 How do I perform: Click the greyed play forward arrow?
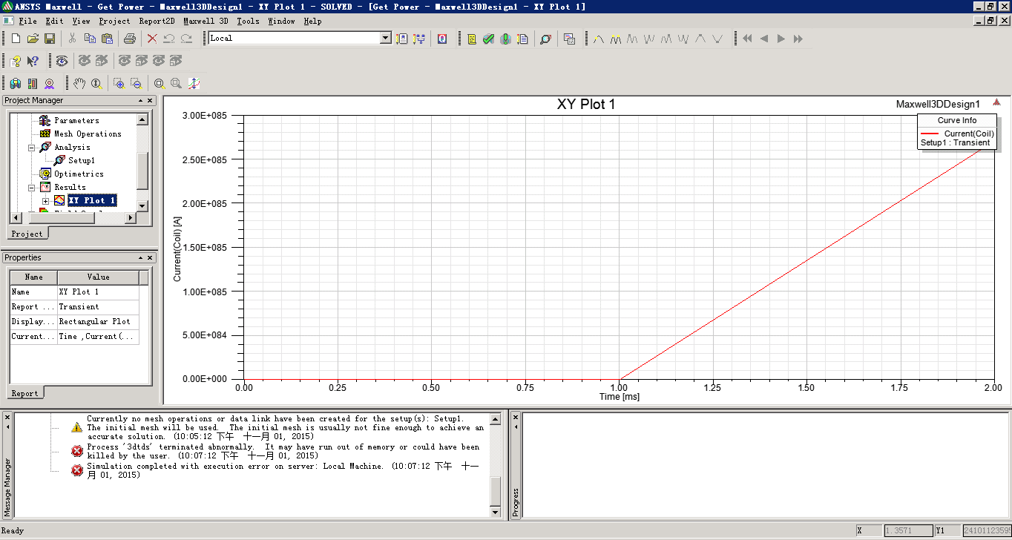pos(781,39)
